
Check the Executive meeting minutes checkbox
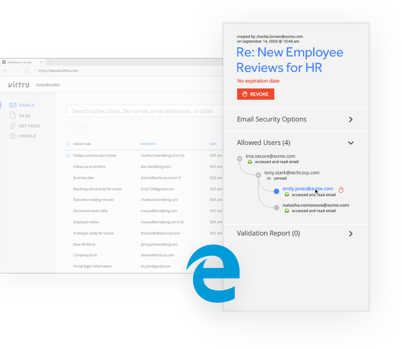(x=68, y=200)
